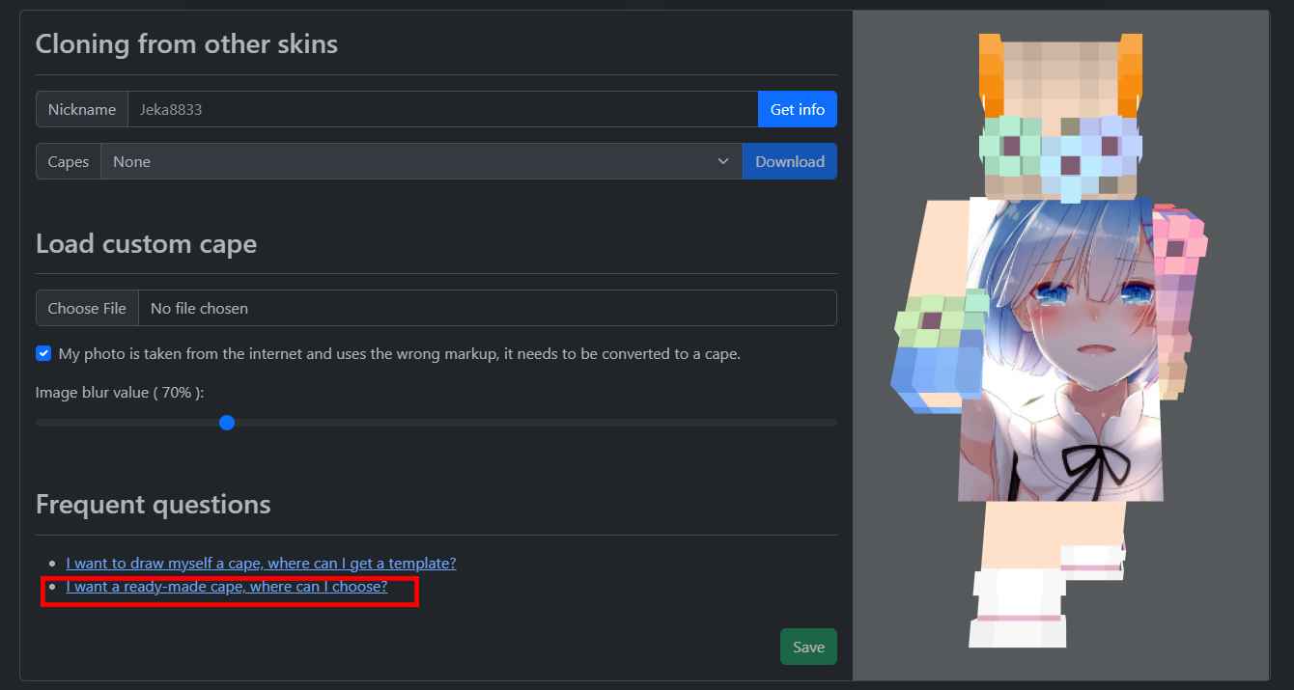
Task: Click the Image blur value slider handle
Action: (227, 423)
